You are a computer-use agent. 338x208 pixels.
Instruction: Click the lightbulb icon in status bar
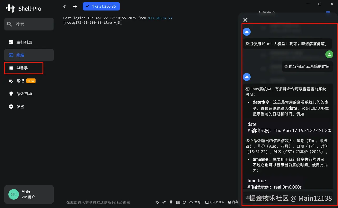point(171,202)
